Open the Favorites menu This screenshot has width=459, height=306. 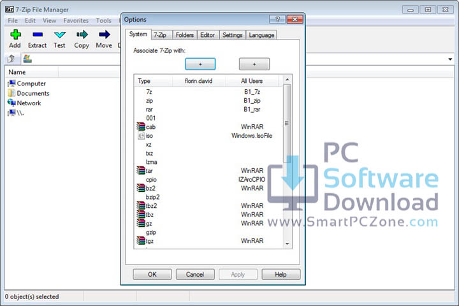click(x=76, y=20)
